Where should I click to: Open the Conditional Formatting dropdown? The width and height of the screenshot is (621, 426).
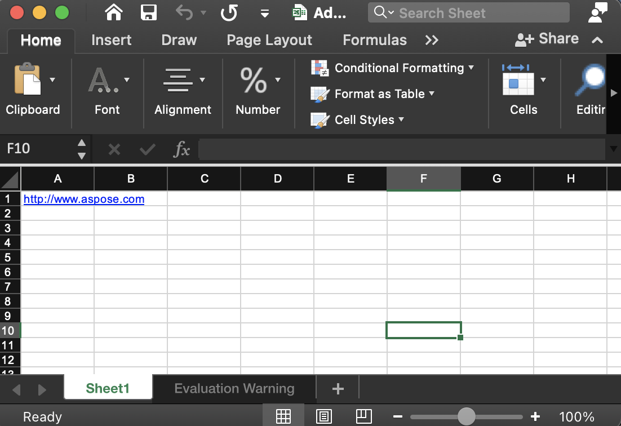tap(398, 68)
